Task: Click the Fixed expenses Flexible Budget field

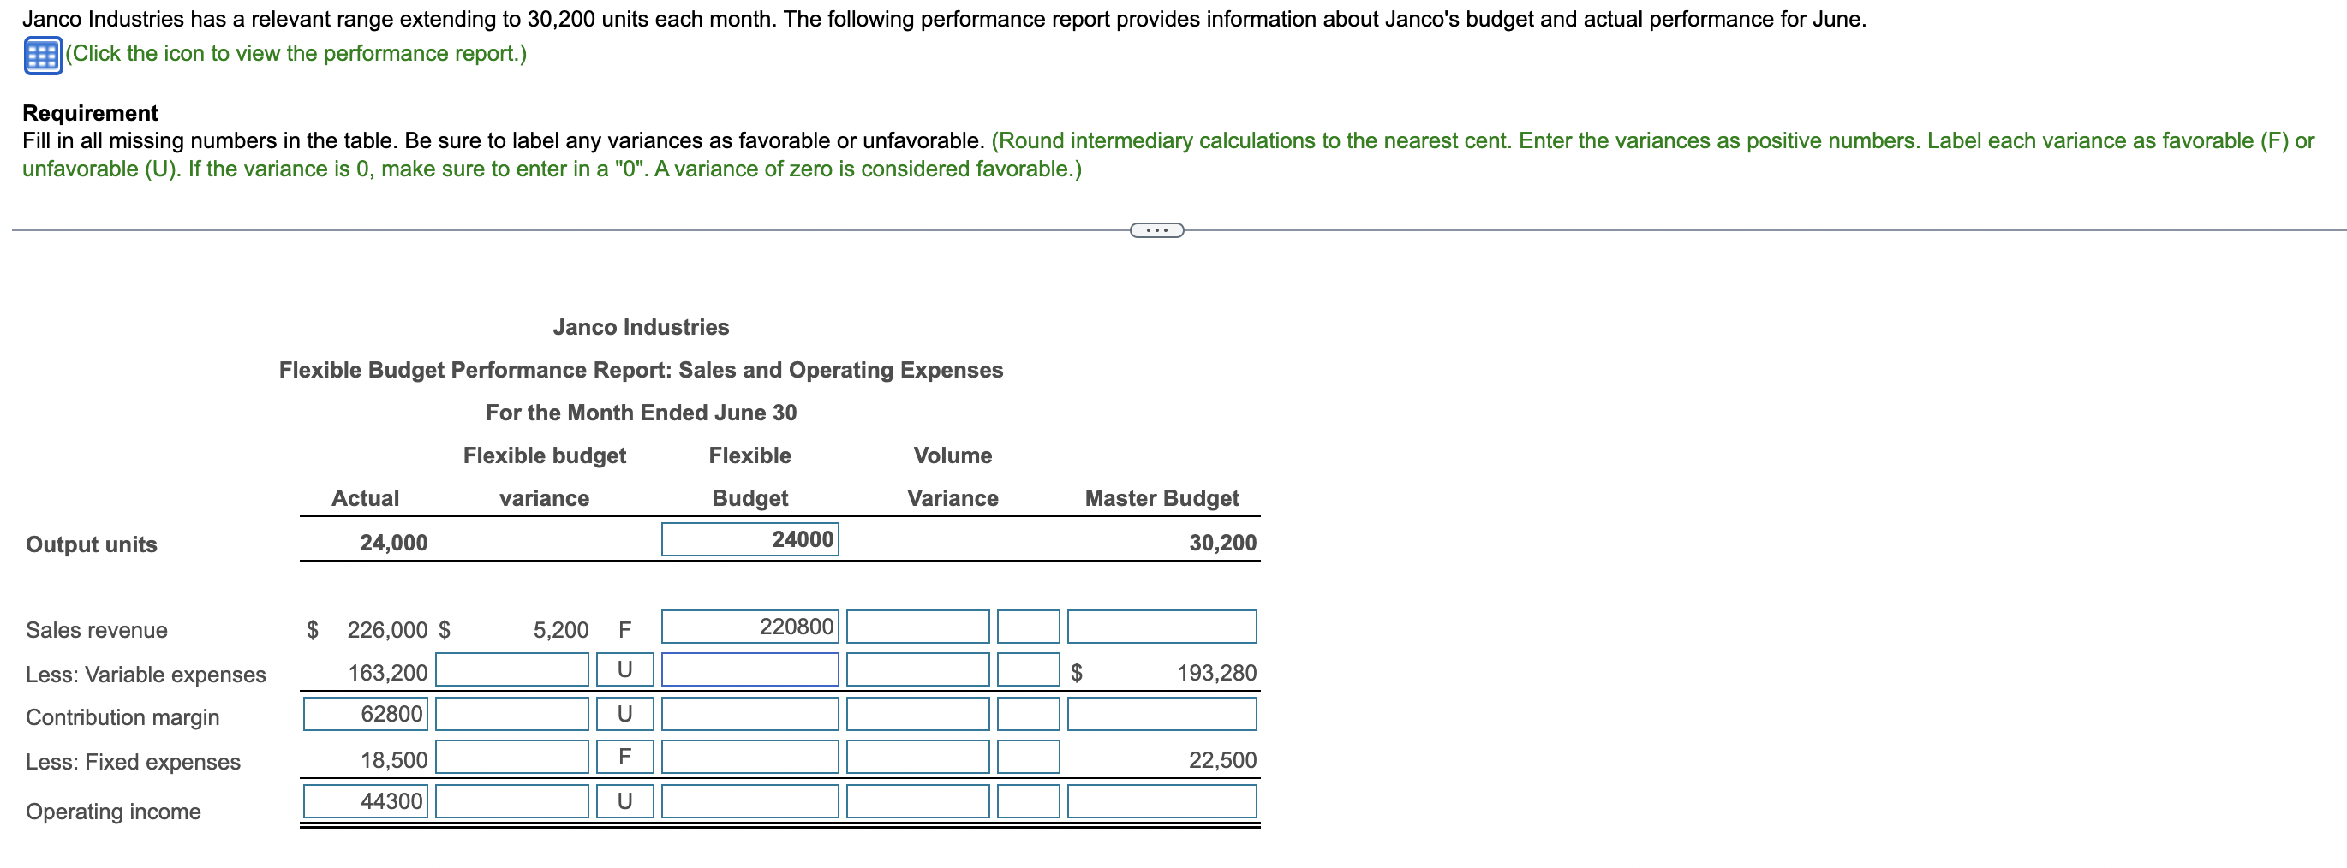Action: click(x=749, y=757)
